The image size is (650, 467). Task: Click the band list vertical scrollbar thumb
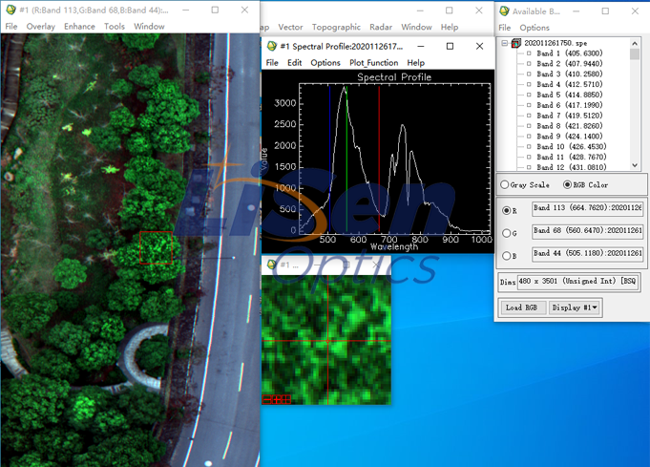[x=635, y=54]
